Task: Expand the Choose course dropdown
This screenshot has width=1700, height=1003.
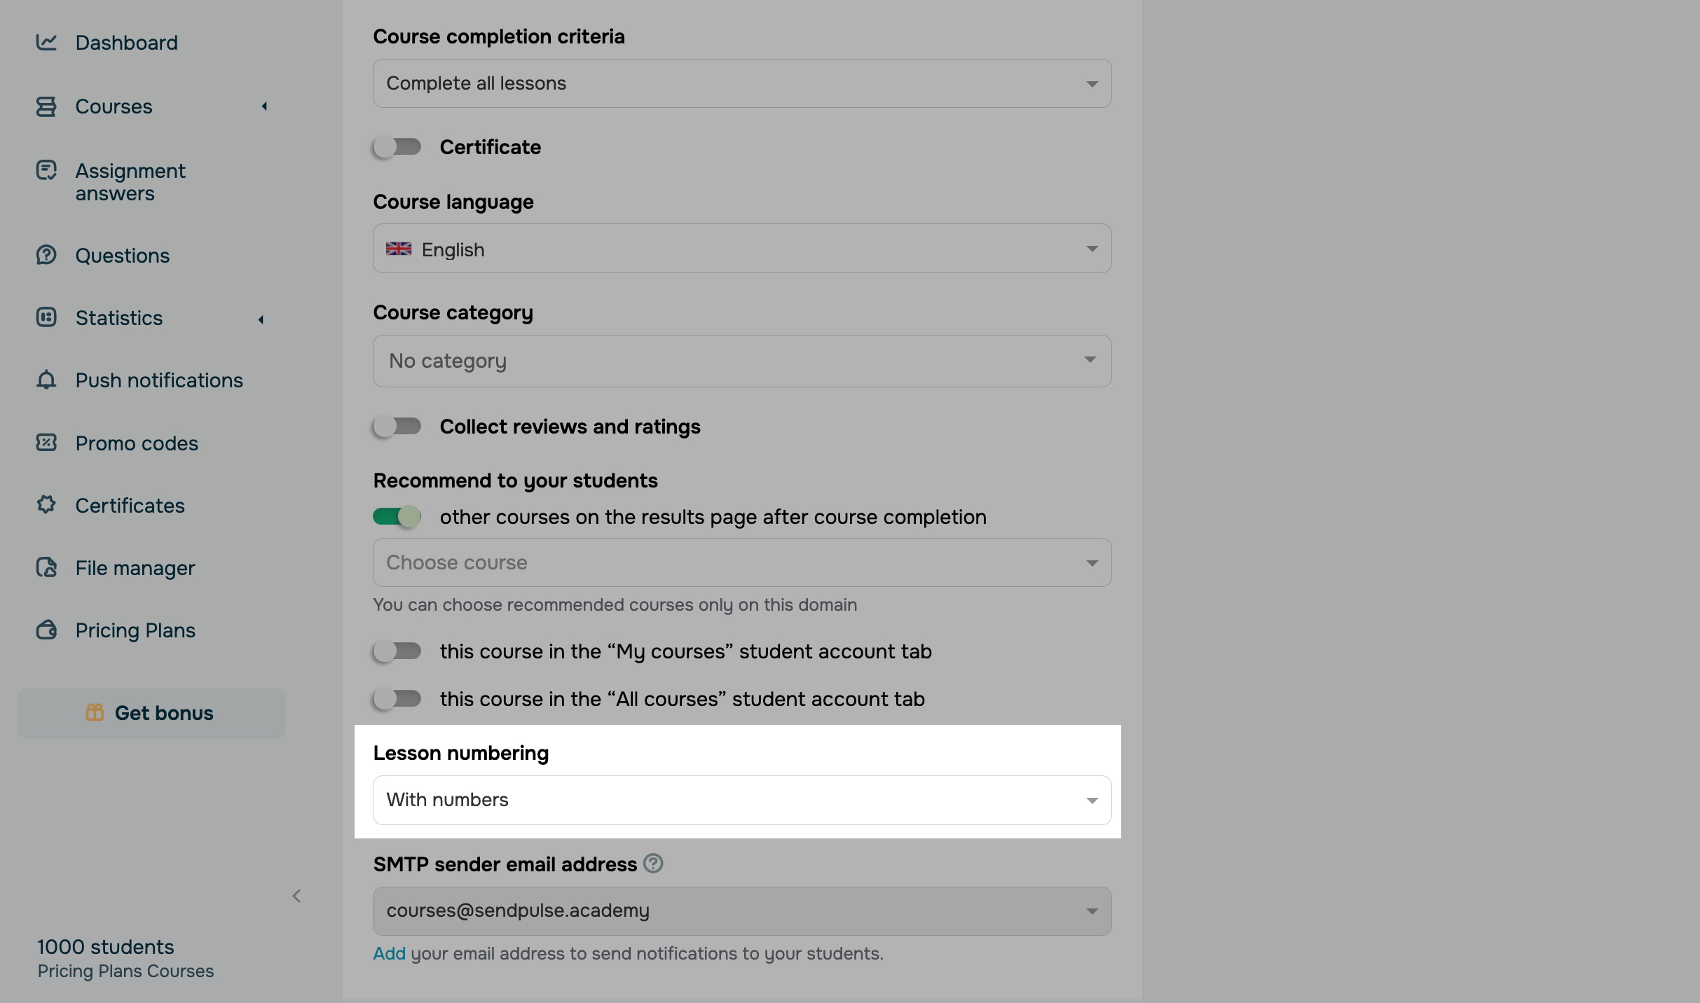Action: pos(741,562)
